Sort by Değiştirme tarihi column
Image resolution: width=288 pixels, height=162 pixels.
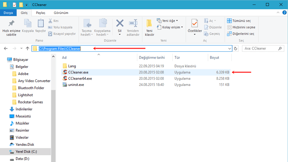click(x=152, y=58)
